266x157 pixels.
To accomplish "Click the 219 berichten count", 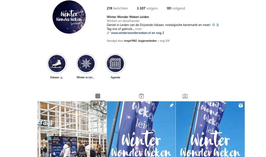I will (117, 8).
